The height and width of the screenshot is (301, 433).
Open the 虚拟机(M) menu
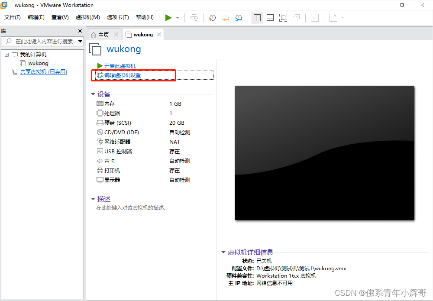(x=87, y=17)
